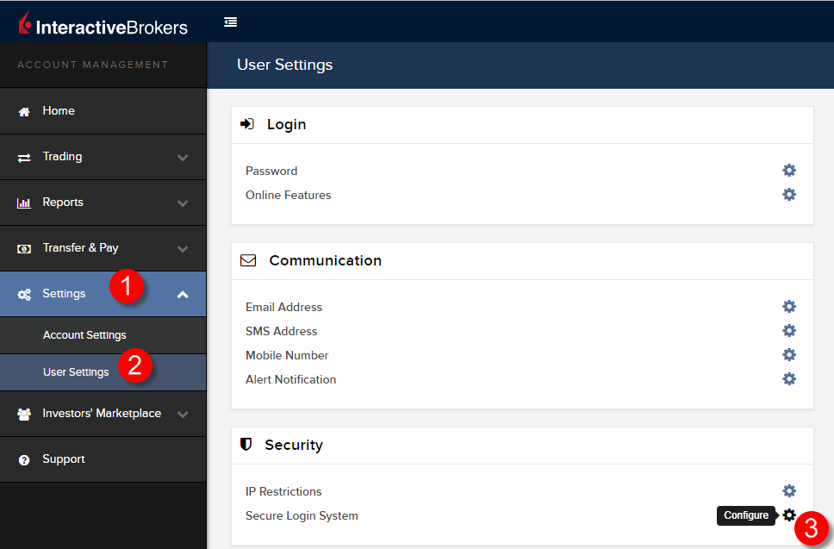This screenshot has height=549, width=834.
Task: Configure SMS Address via its gear icon
Action: (789, 330)
